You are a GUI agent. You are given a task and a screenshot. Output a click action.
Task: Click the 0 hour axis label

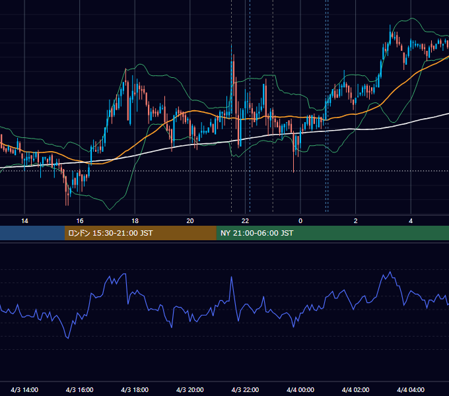[300, 221]
